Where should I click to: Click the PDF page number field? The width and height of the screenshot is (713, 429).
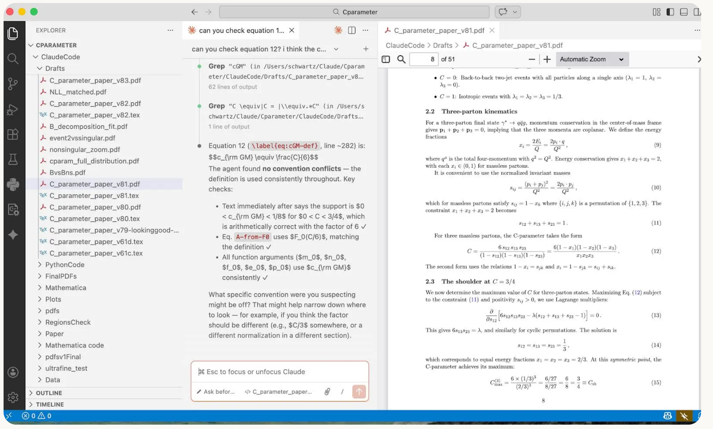click(x=423, y=59)
